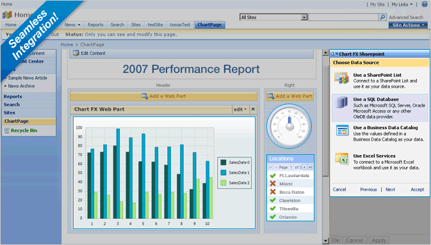Click Home in the breadcrumb
Screen dimensions: 431x245
[x=67, y=45]
